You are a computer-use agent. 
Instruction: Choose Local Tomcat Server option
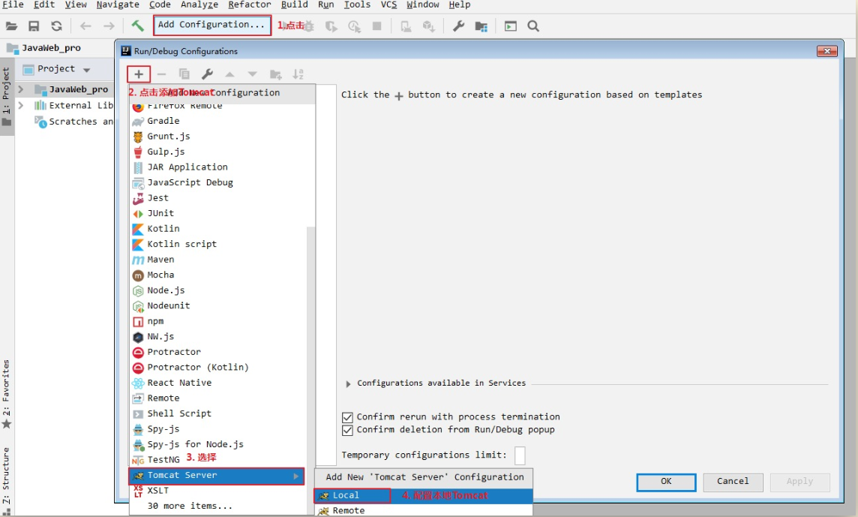pos(424,495)
